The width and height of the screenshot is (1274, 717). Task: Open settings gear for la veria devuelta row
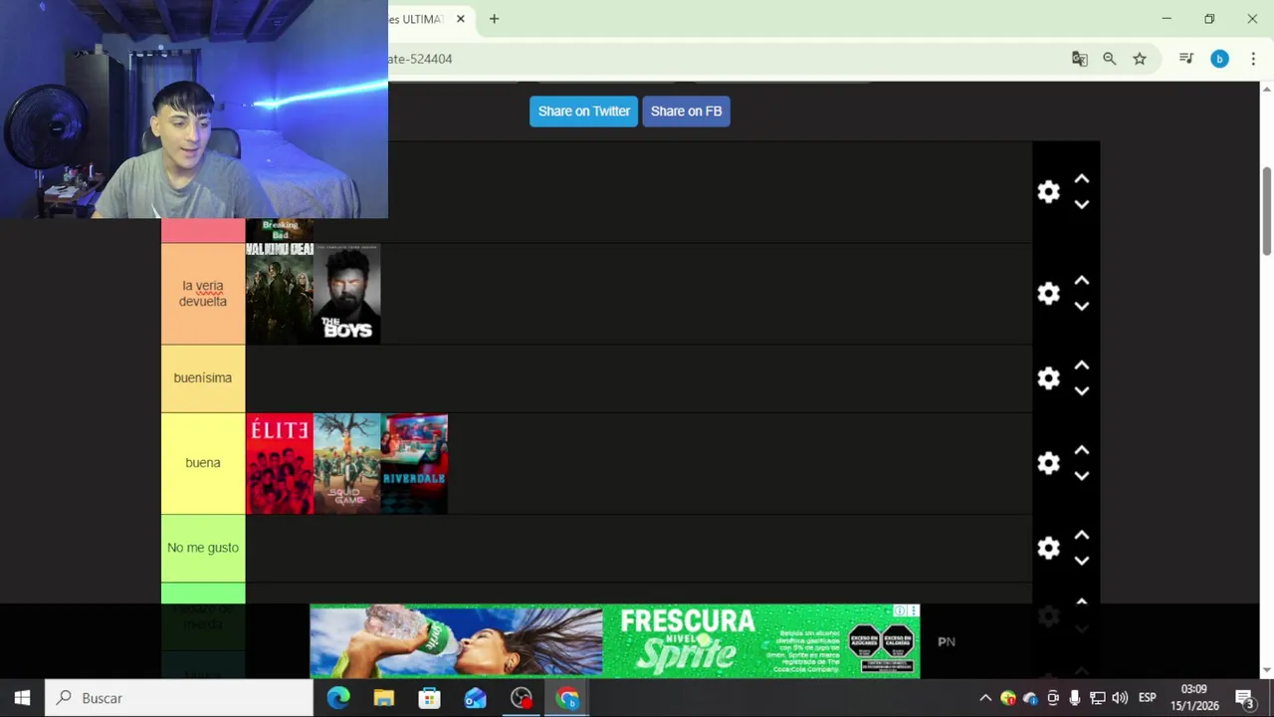point(1048,293)
